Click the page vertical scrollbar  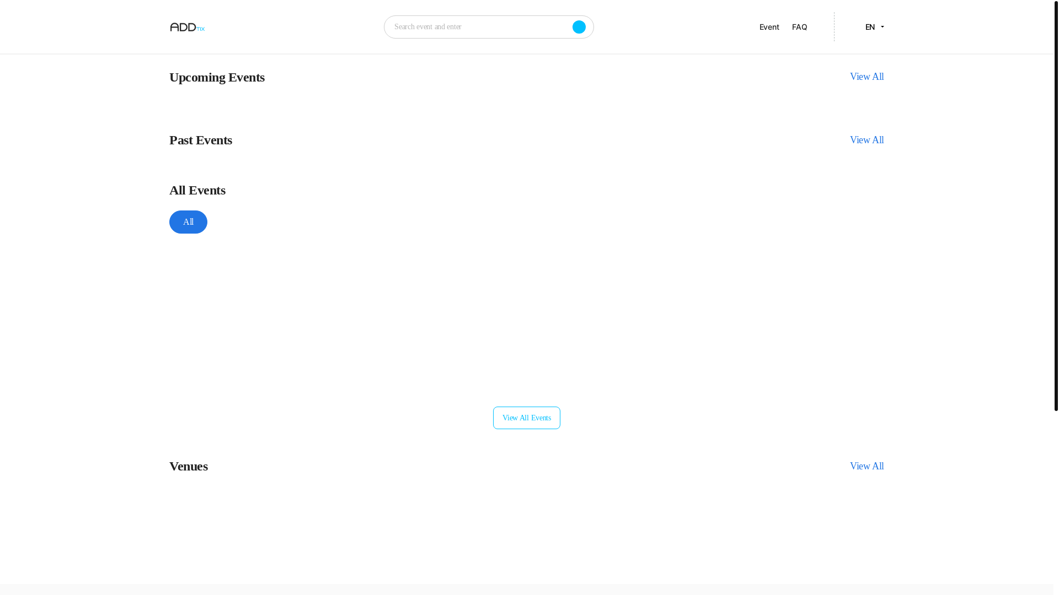click(1056, 205)
